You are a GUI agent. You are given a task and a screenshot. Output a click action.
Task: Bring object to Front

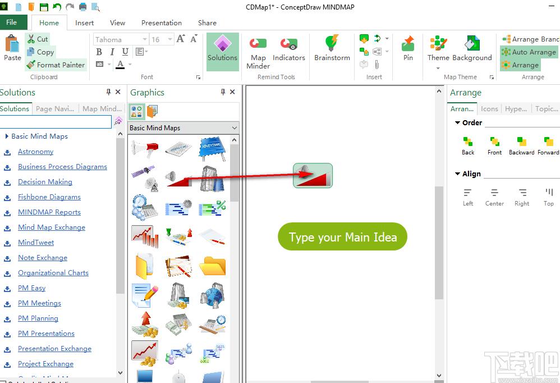coord(495,146)
